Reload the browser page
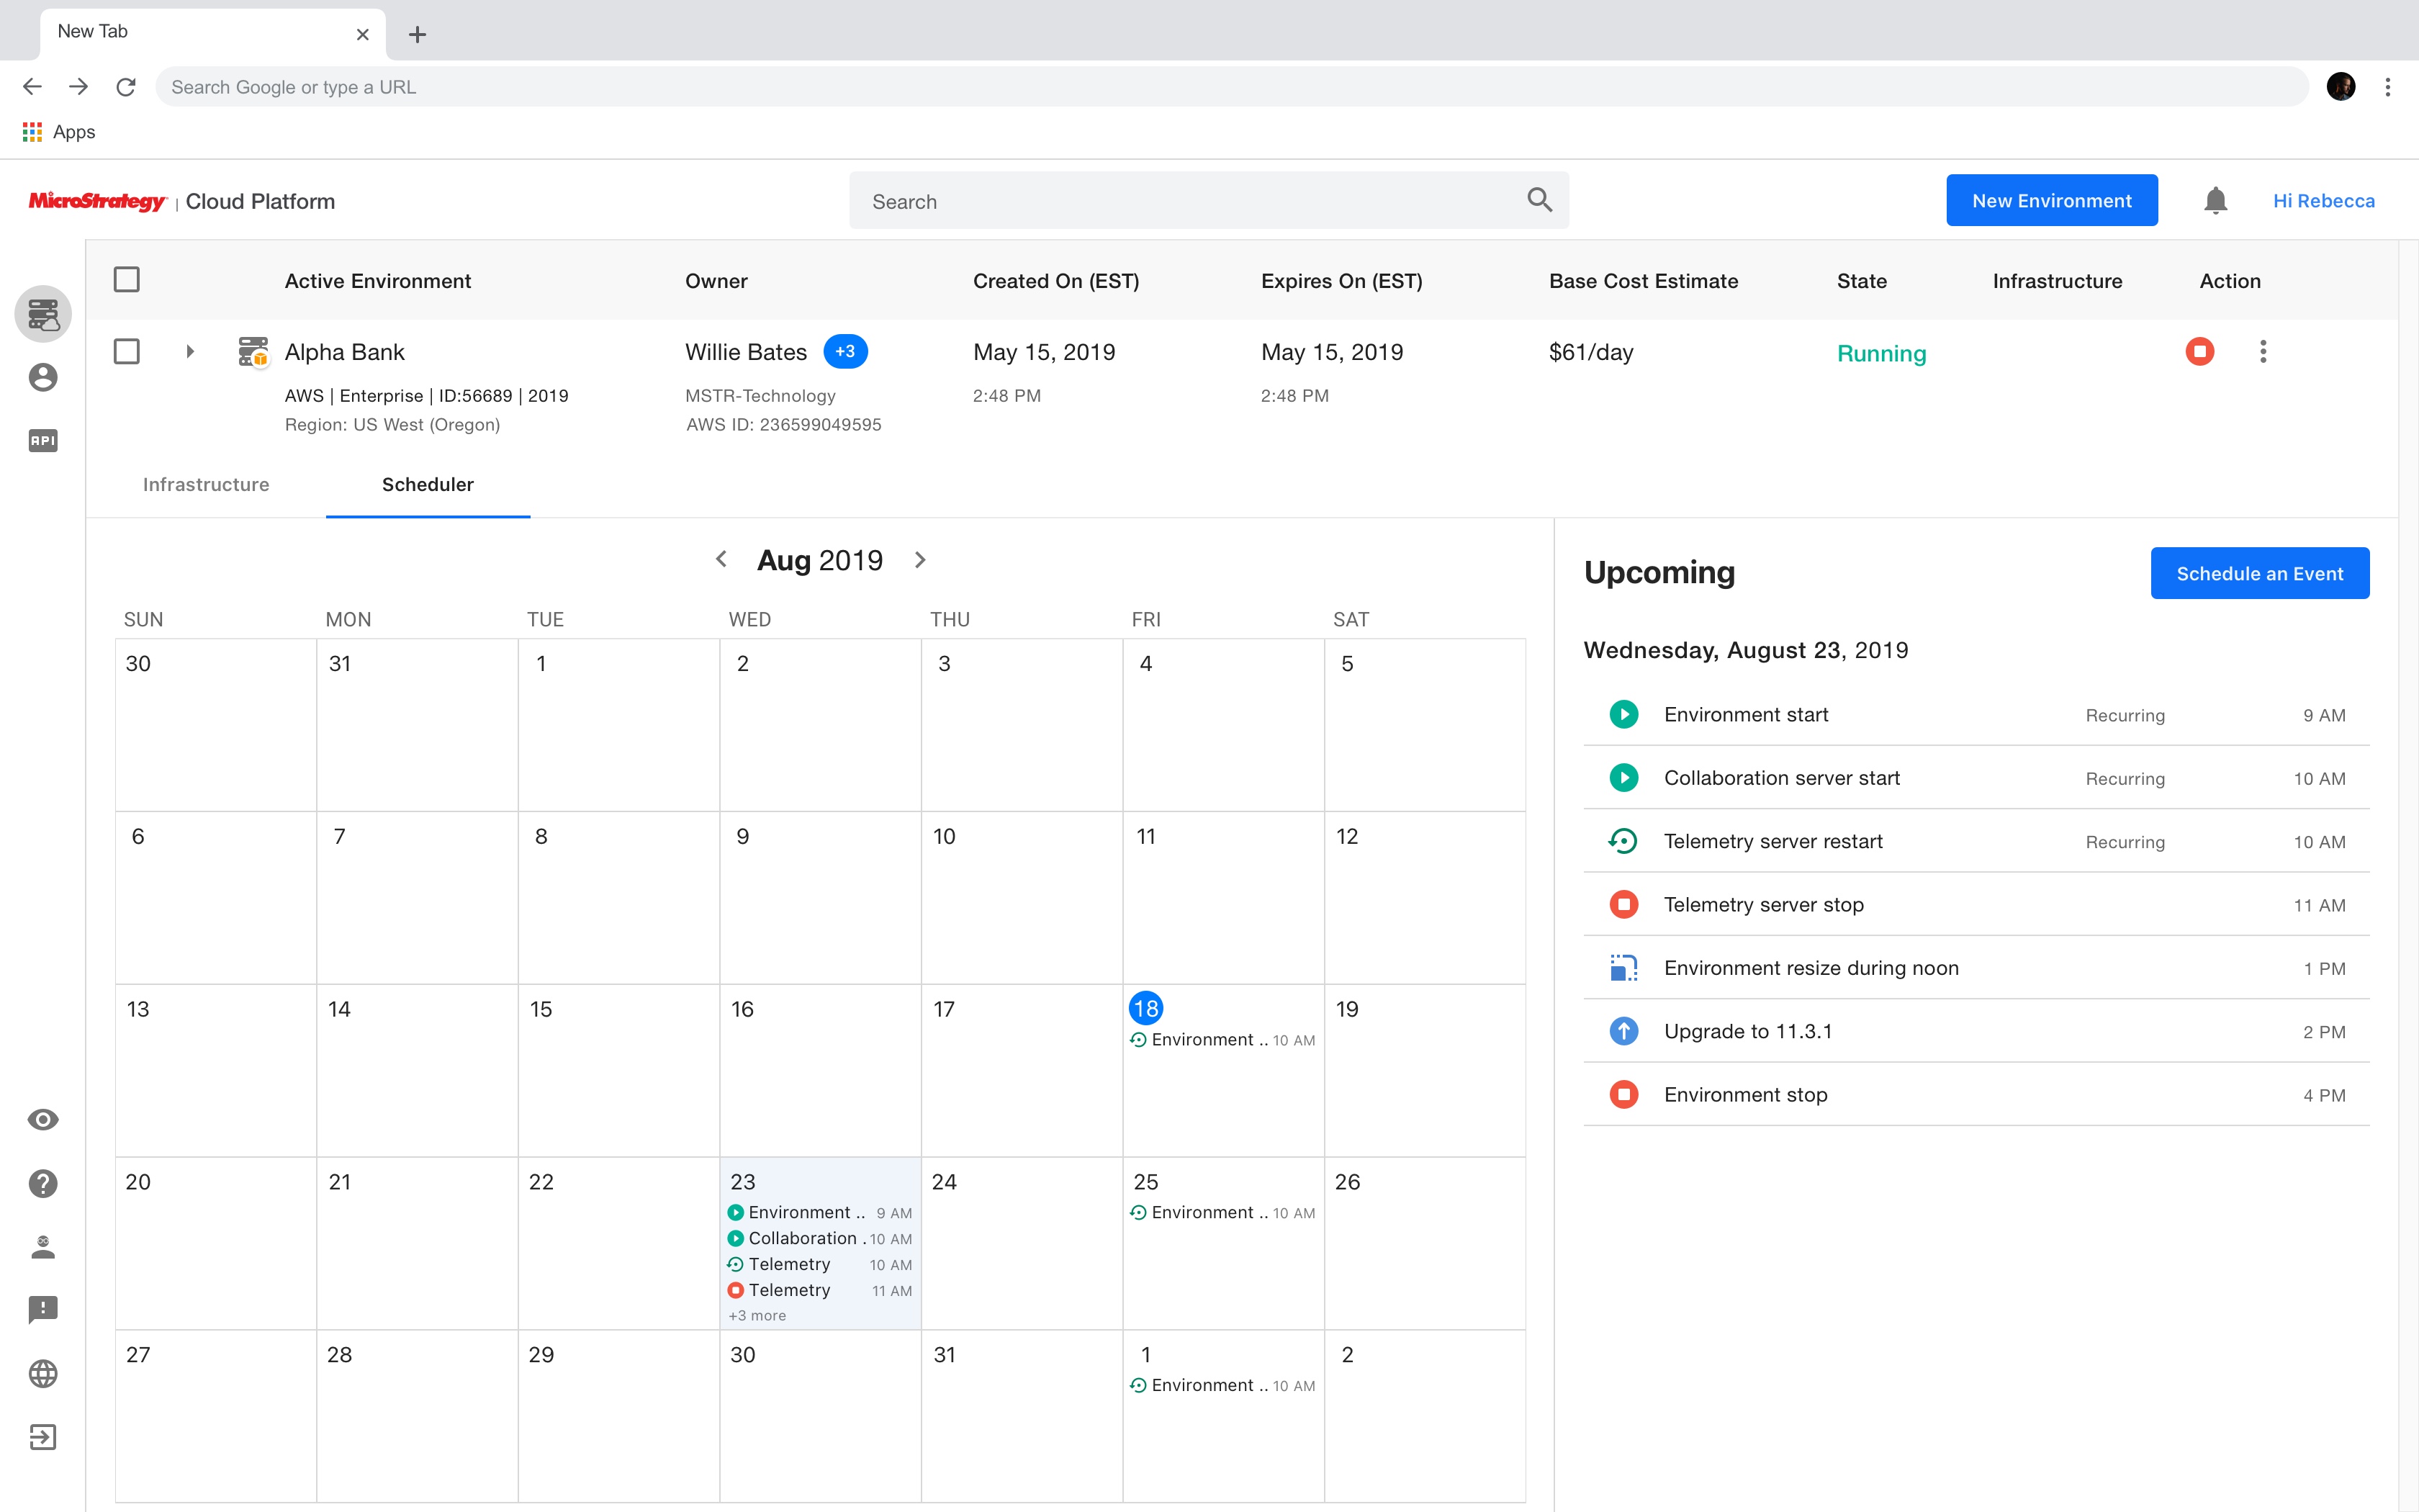The height and width of the screenshot is (1512, 2419). (126, 87)
